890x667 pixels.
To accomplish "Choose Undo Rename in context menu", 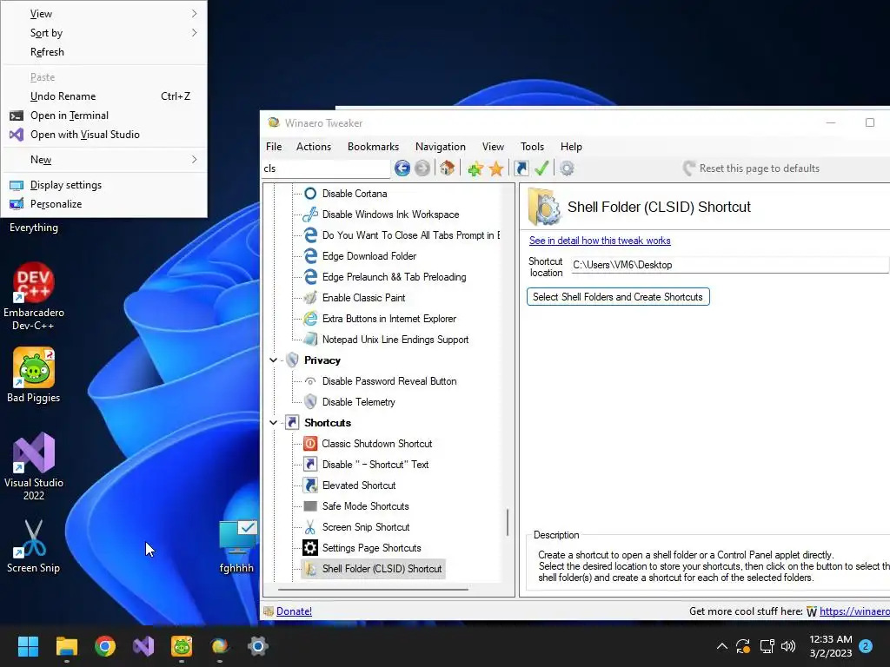I will point(104,96).
